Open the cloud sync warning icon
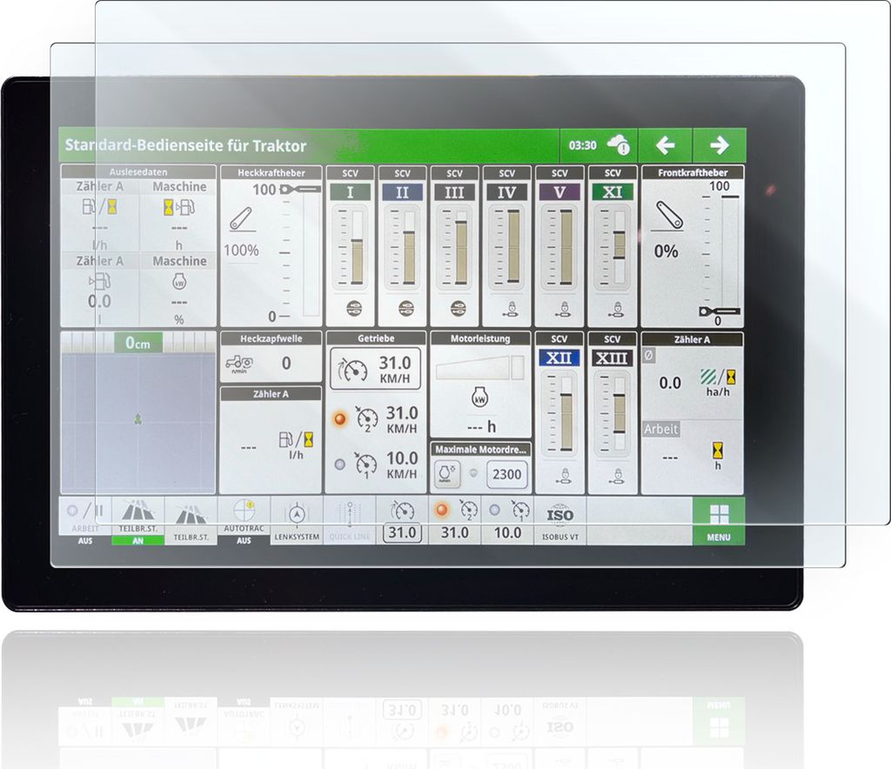 pos(619,144)
